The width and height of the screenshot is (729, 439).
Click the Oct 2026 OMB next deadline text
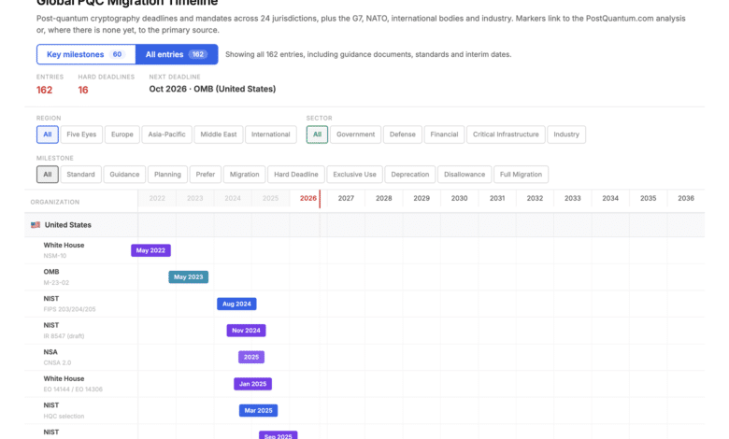click(x=212, y=89)
